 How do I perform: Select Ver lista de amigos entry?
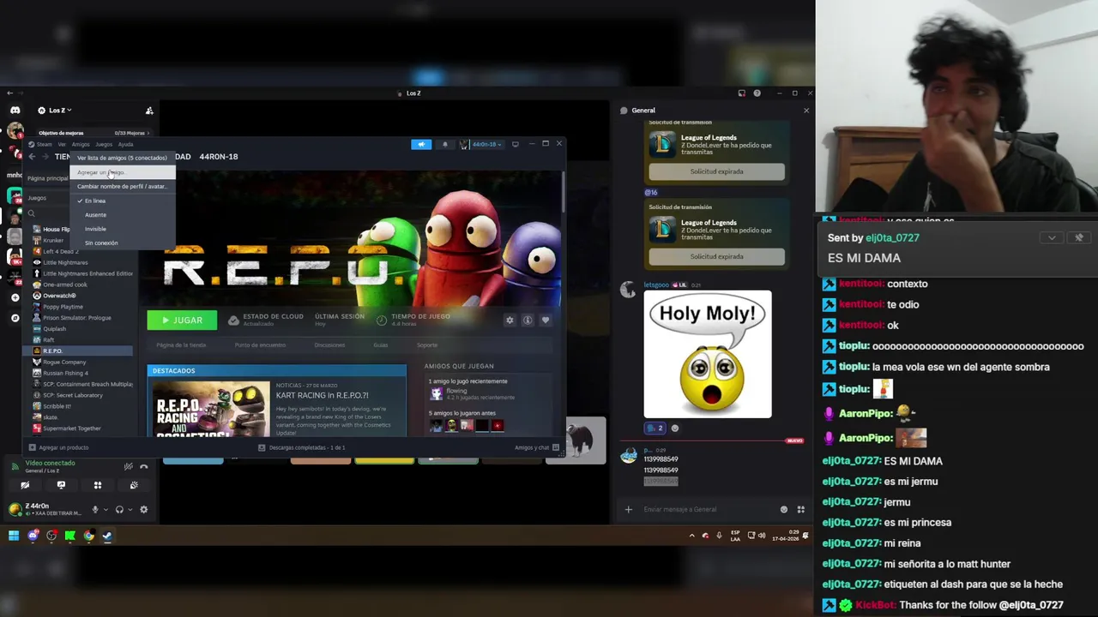[x=123, y=158]
